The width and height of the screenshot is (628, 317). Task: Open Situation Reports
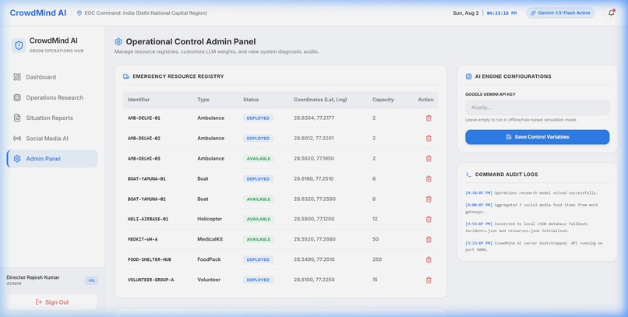coord(52,118)
